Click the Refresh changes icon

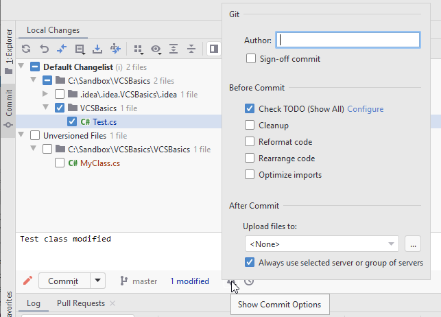click(26, 49)
